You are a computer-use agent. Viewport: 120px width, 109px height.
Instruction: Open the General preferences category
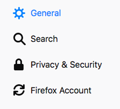point(37,13)
